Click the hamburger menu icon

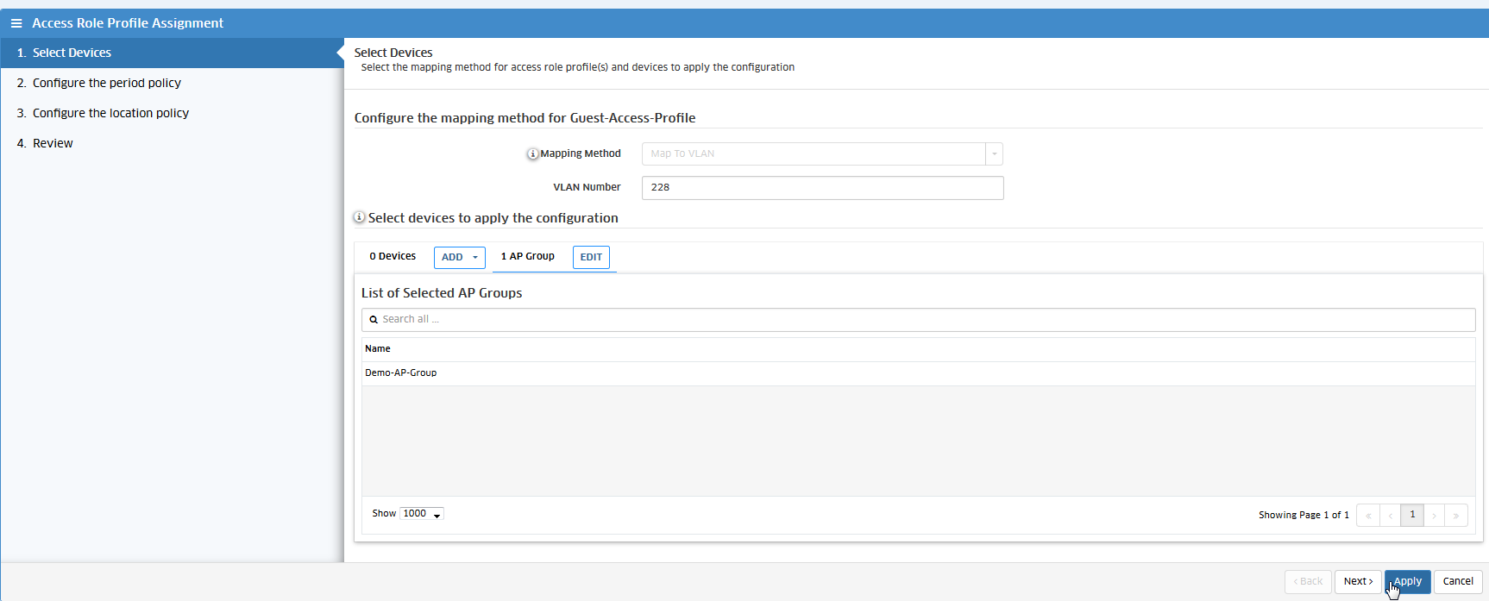click(x=16, y=23)
